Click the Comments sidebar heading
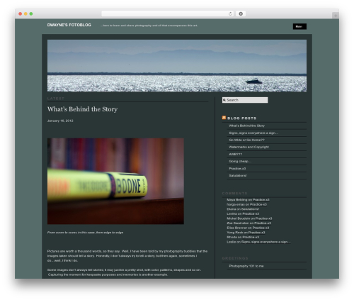Viewport: 354px width, 300px height. click(234, 194)
